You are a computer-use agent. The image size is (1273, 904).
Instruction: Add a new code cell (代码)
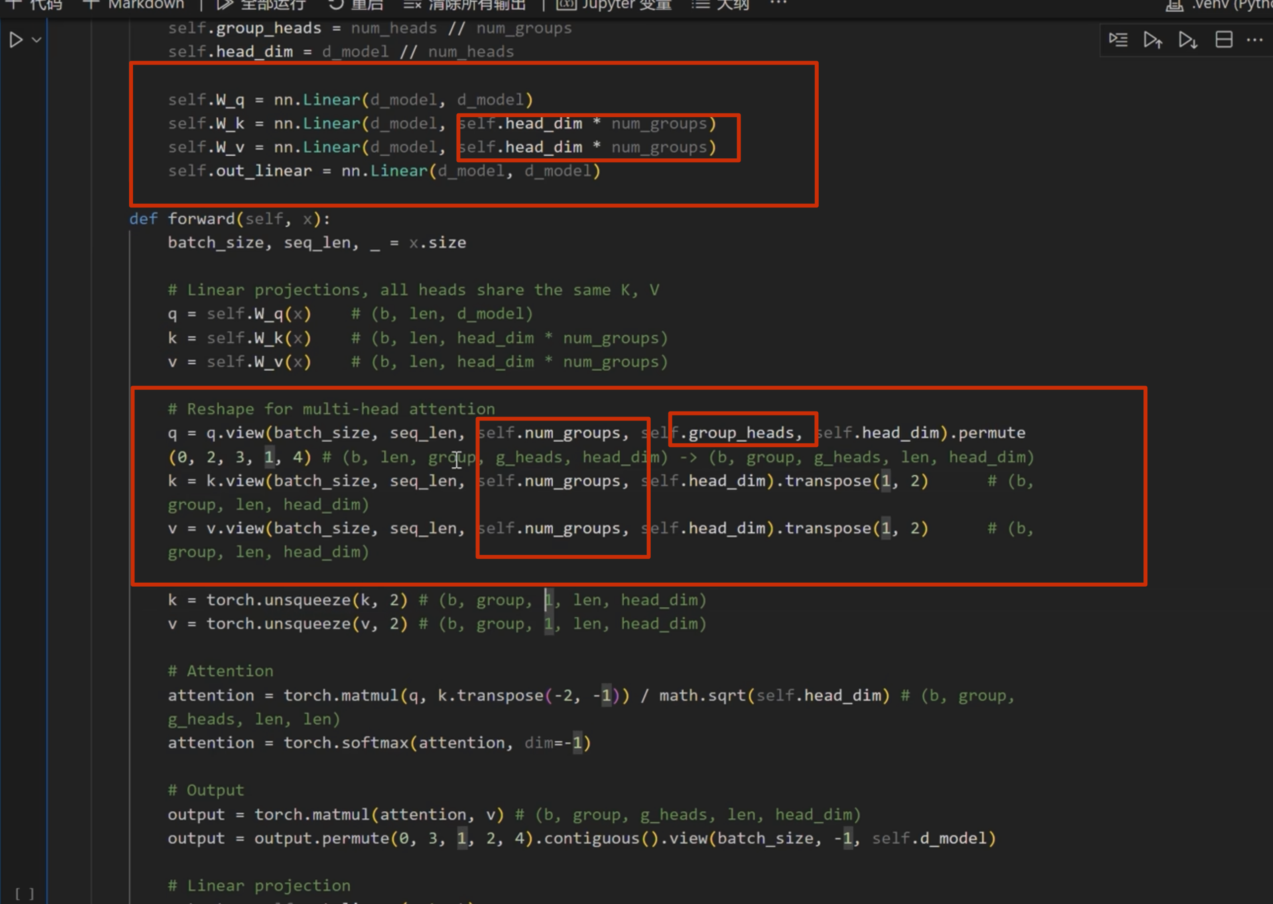click(34, 4)
